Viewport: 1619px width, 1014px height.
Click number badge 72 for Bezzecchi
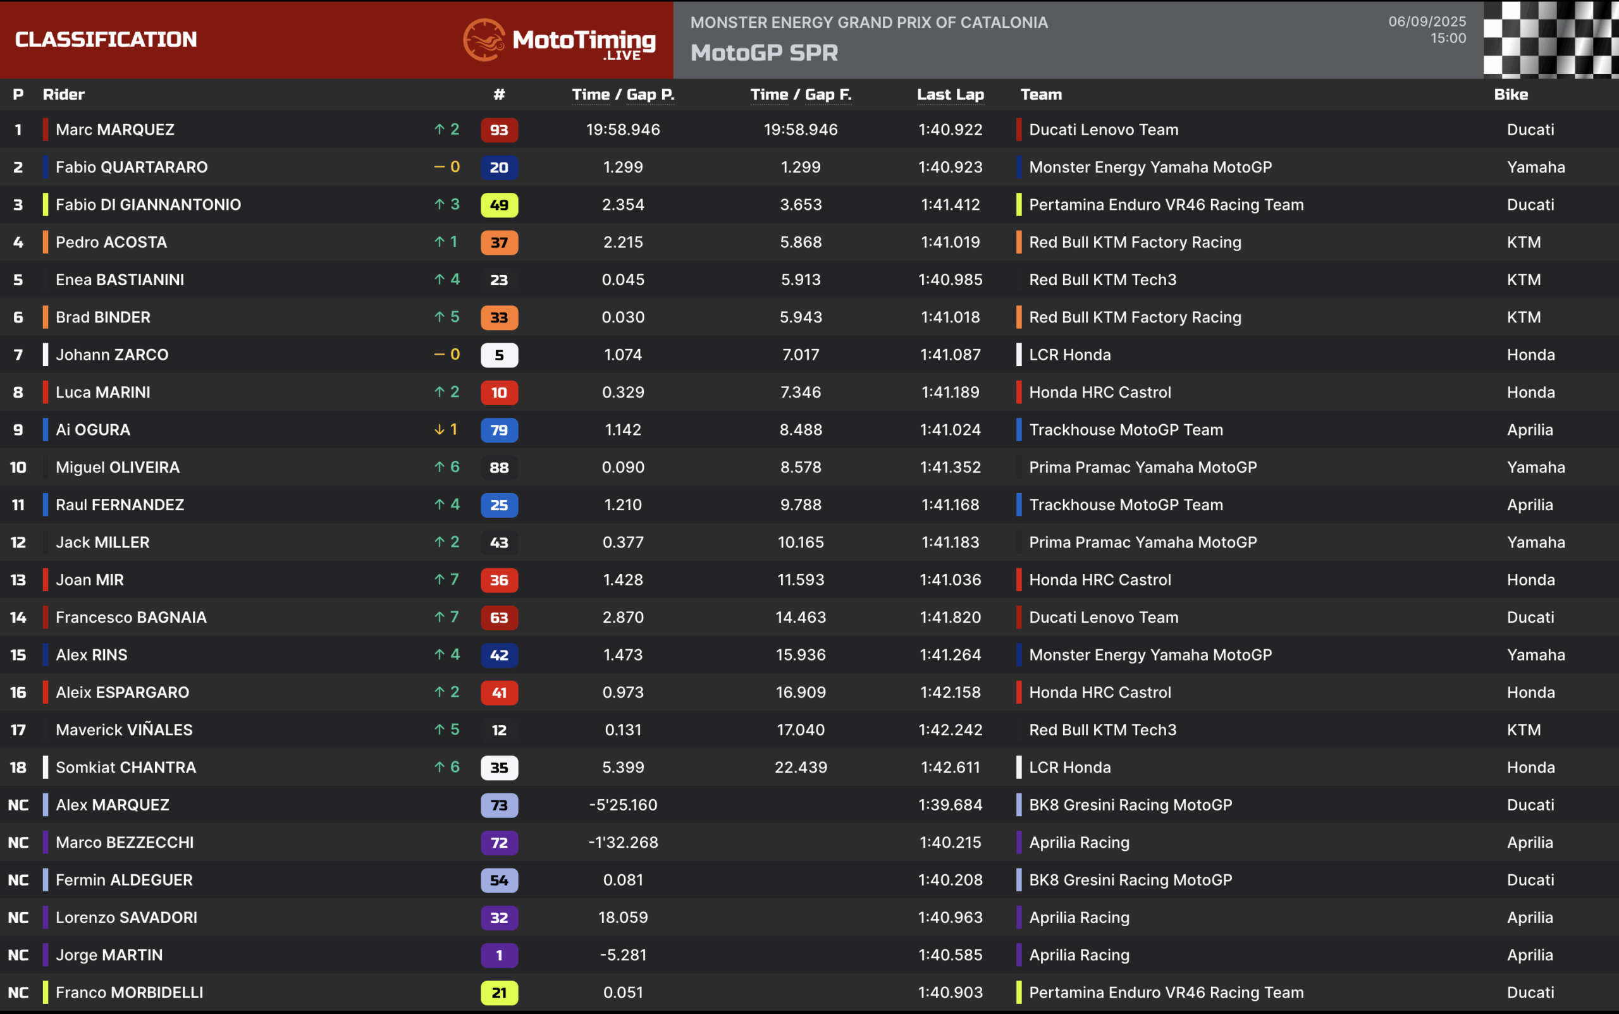tap(499, 844)
